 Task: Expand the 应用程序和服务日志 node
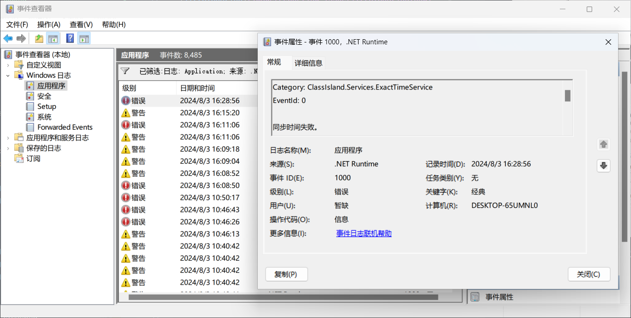(x=8, y=138)
